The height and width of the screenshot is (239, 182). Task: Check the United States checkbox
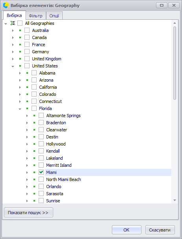pyautogui.click(x=27, y=66)
